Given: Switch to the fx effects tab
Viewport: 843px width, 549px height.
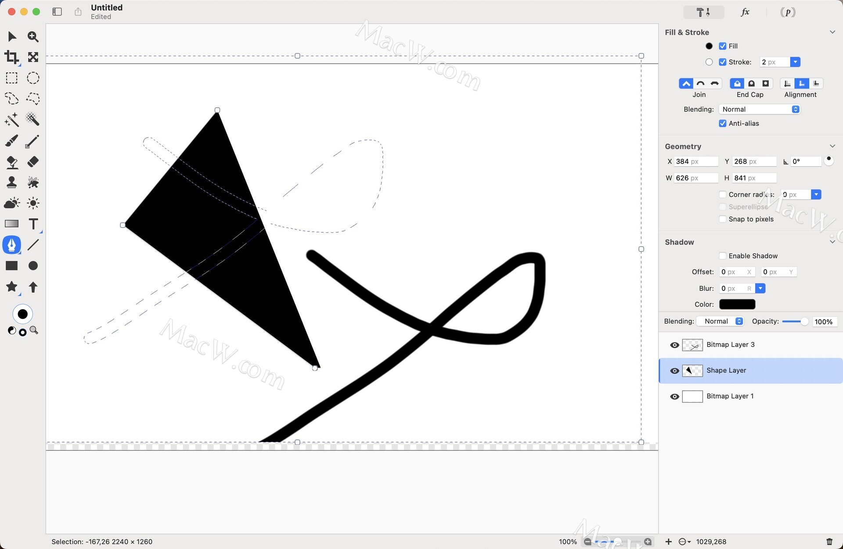Looking at the screenshot, I should click(x=745, y=12).
